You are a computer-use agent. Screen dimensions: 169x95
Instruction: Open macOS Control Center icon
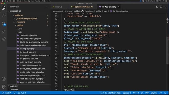coord(166,1)
